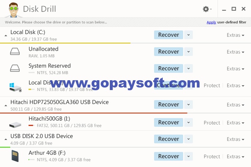Open Extras menu for Arthur 4GB (F:)
The width and height of the screenshot is (251, 167).
click(235, 156)
